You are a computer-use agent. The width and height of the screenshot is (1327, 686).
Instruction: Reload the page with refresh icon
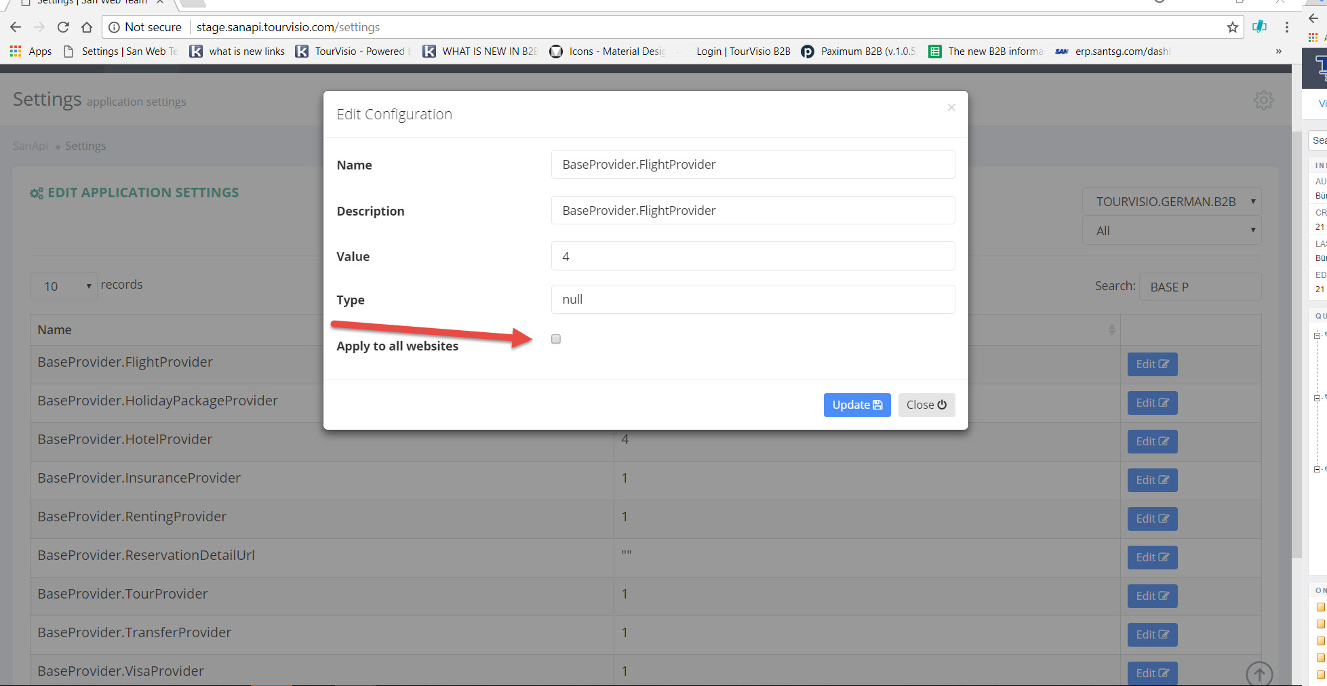click(x=63, y=27)
